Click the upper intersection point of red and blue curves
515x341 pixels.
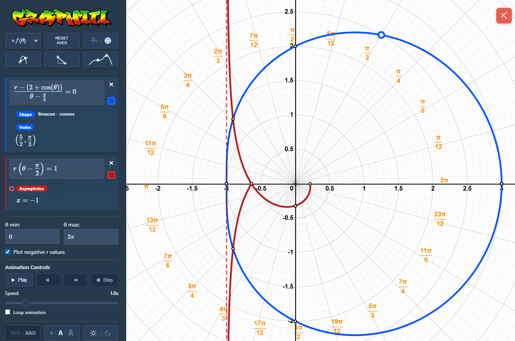tap(233, 119)
